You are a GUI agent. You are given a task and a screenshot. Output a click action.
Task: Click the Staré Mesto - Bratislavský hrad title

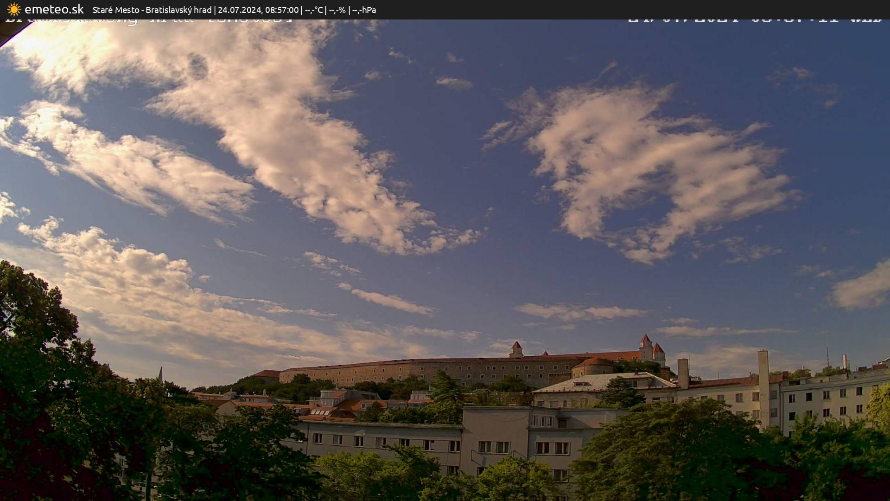(152, 10)
